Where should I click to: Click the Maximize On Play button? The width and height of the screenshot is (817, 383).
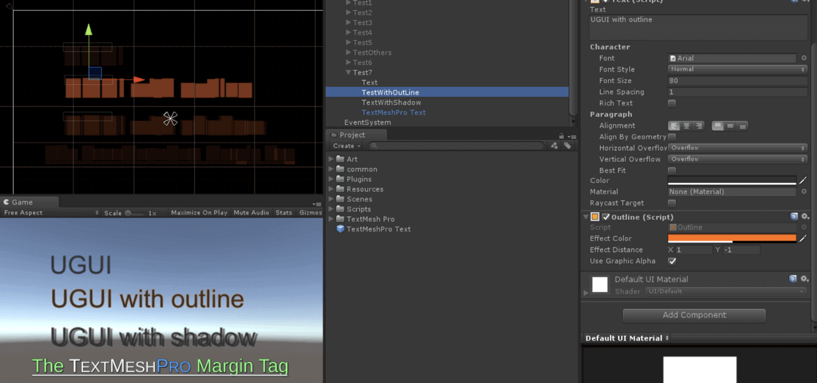[x=199, y=213]
